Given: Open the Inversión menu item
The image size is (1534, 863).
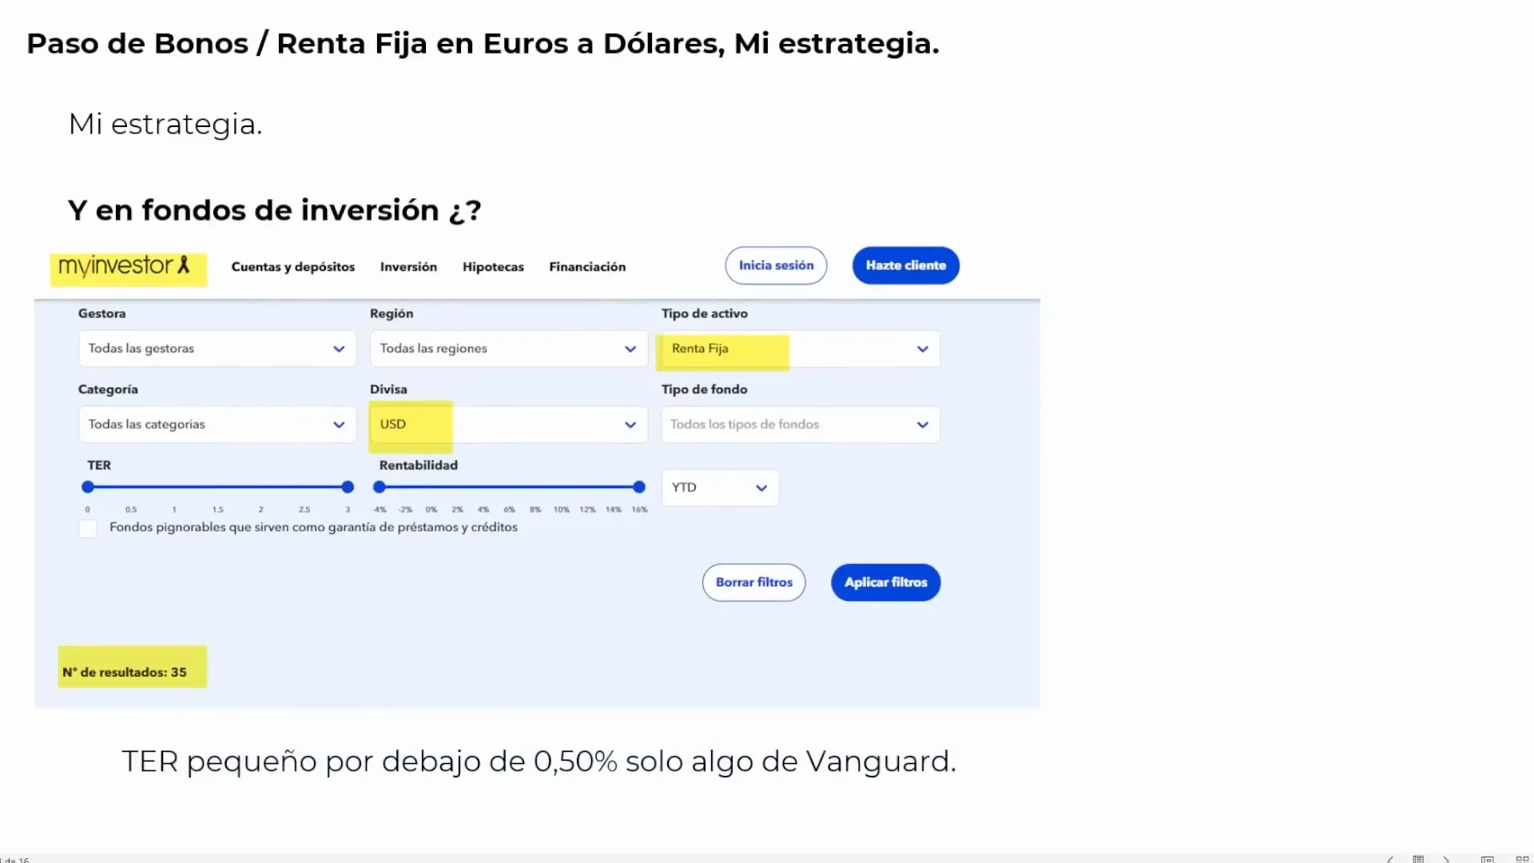Looking at the screenshot, I should point(408,267).
